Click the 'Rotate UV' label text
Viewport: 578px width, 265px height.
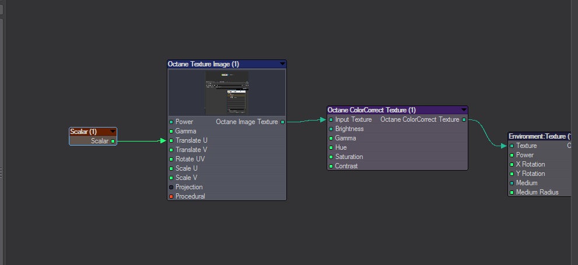coord(190,160)
